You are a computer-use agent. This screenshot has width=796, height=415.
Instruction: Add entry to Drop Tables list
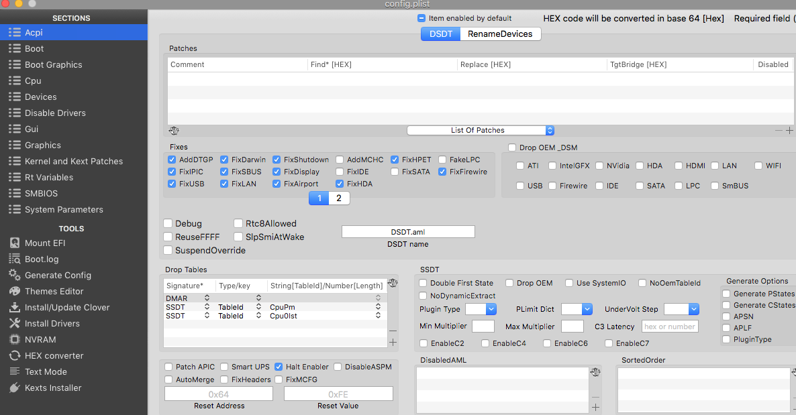(x=393, y=343)
